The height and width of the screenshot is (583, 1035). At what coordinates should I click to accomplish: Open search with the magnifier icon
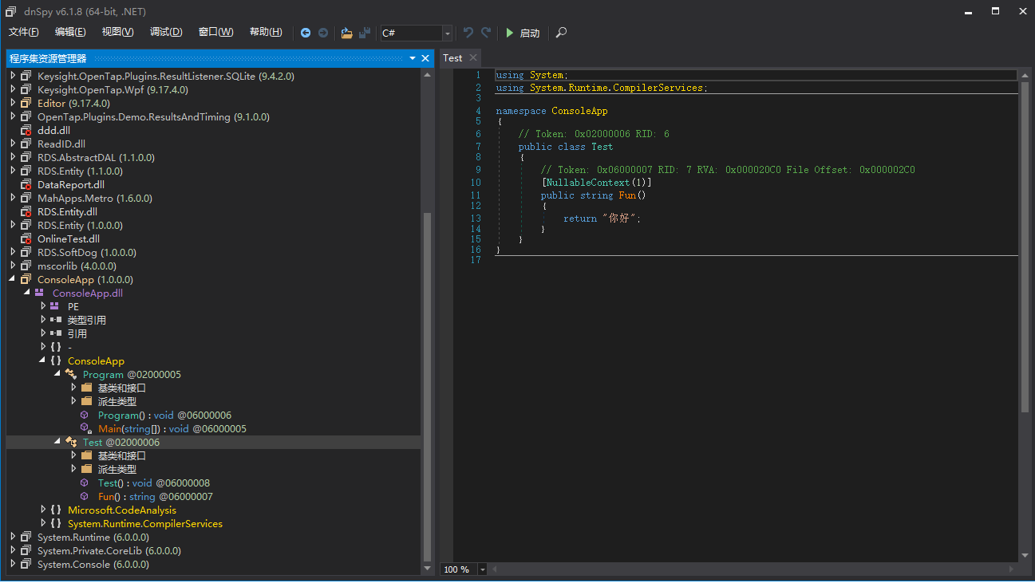(x=561, y=33)
